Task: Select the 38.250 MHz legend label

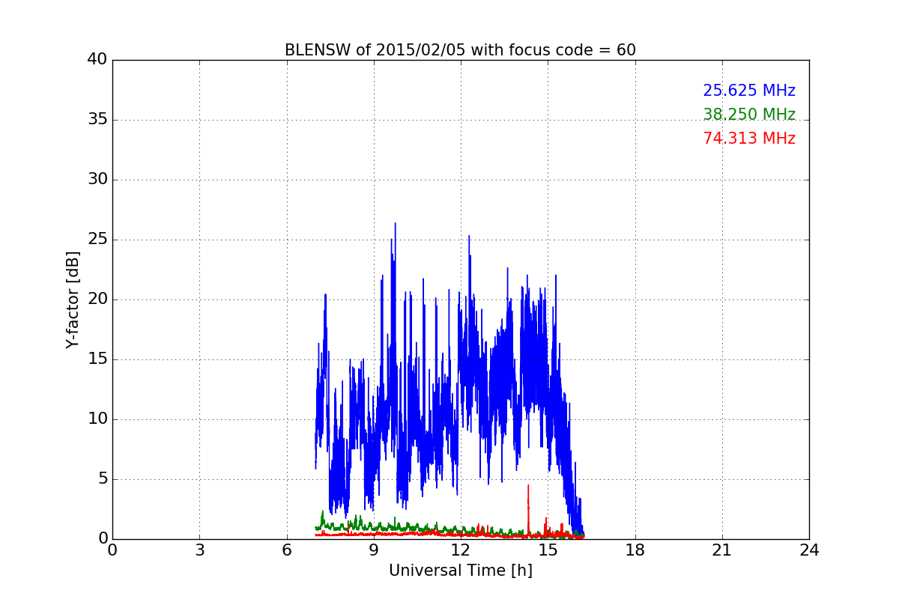Action: (749, 115)
